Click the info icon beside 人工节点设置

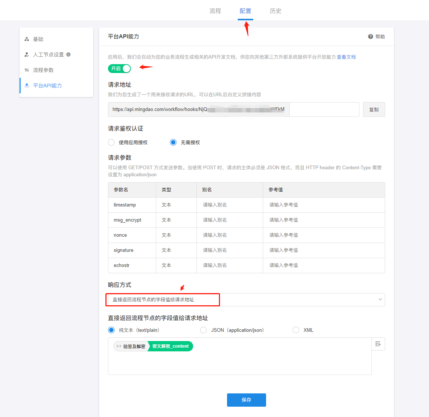tap(69, 55)
